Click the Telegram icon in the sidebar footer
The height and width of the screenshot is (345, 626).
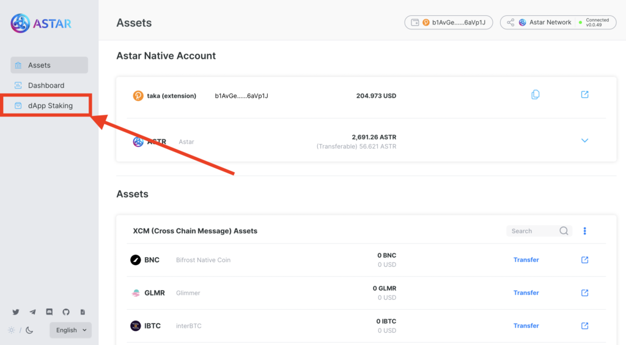pyautogui.click(x=32, y=312)
